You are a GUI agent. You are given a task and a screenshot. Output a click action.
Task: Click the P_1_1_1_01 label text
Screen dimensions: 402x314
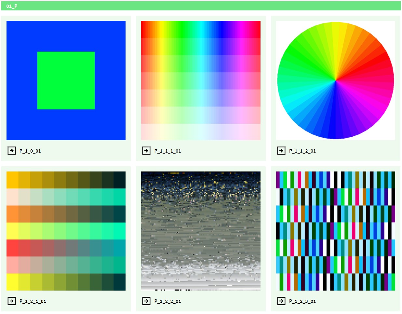coord(167,151)
